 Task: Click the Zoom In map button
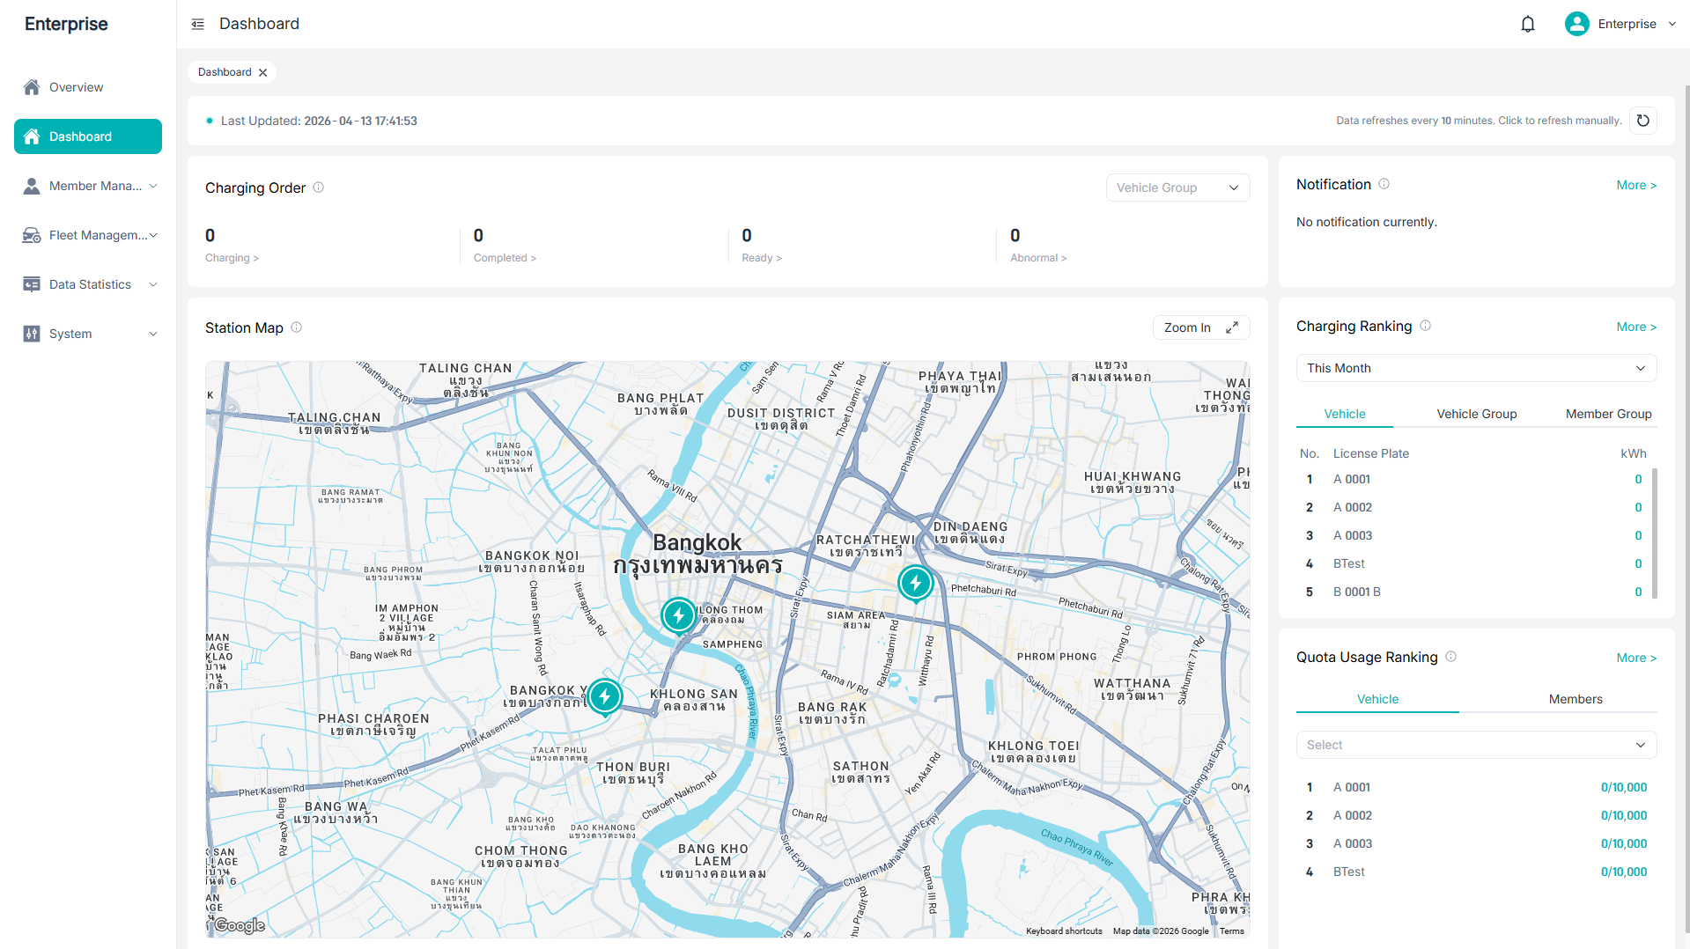1201,327
